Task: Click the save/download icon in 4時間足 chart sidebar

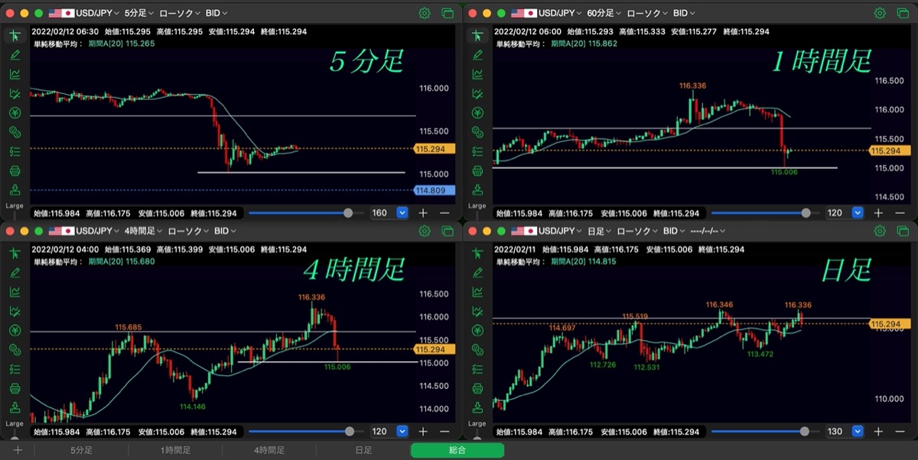Action: click(x=15, y=407)
